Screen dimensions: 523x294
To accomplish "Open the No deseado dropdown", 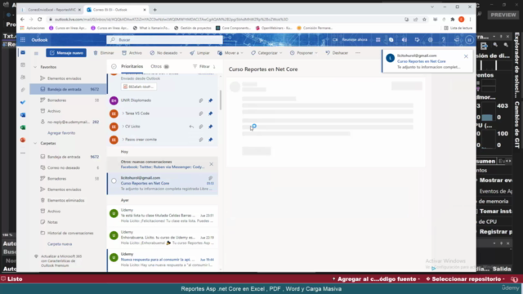I will [x=181, y=53].
